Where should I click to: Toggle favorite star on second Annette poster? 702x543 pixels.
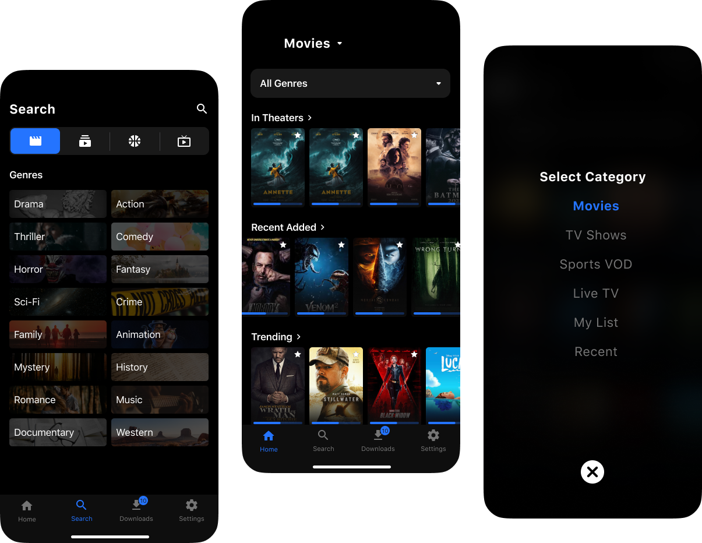[x=356, y=135]
